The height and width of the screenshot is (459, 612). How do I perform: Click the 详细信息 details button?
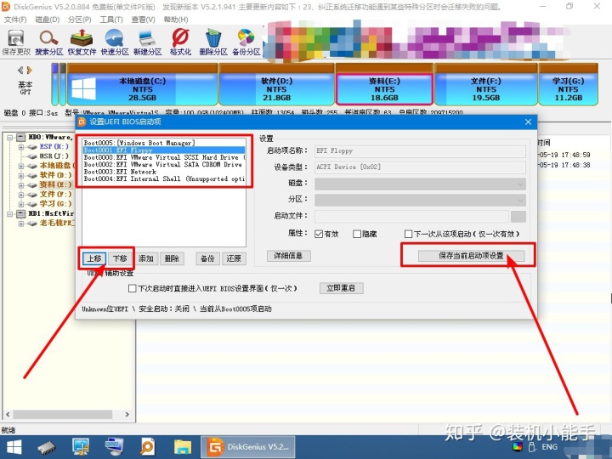[x=288, y=256]
